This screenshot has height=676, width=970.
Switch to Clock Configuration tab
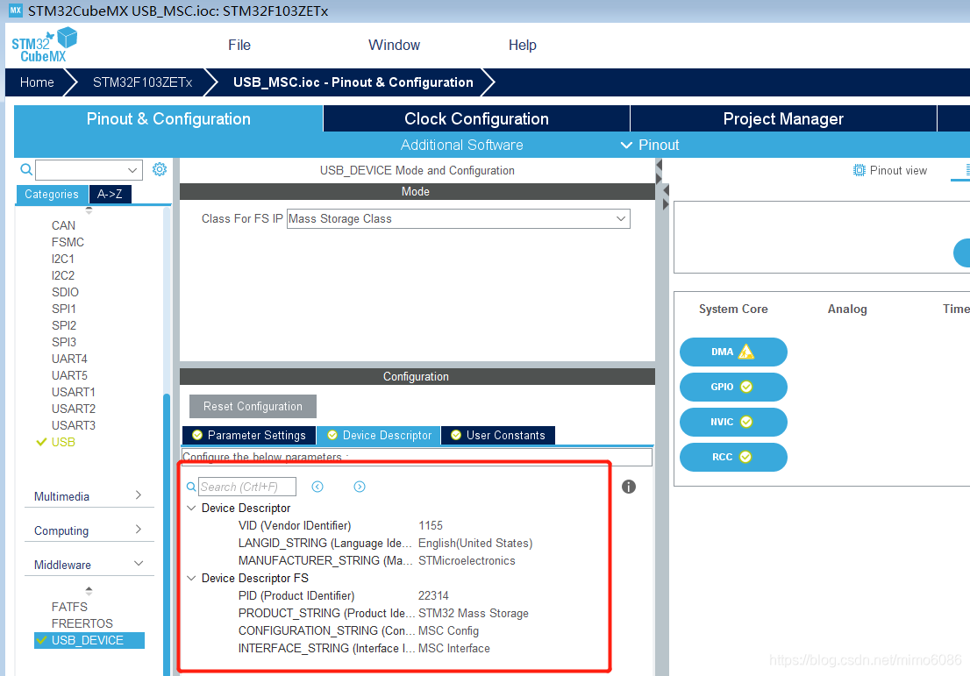[x=476, y=118]
